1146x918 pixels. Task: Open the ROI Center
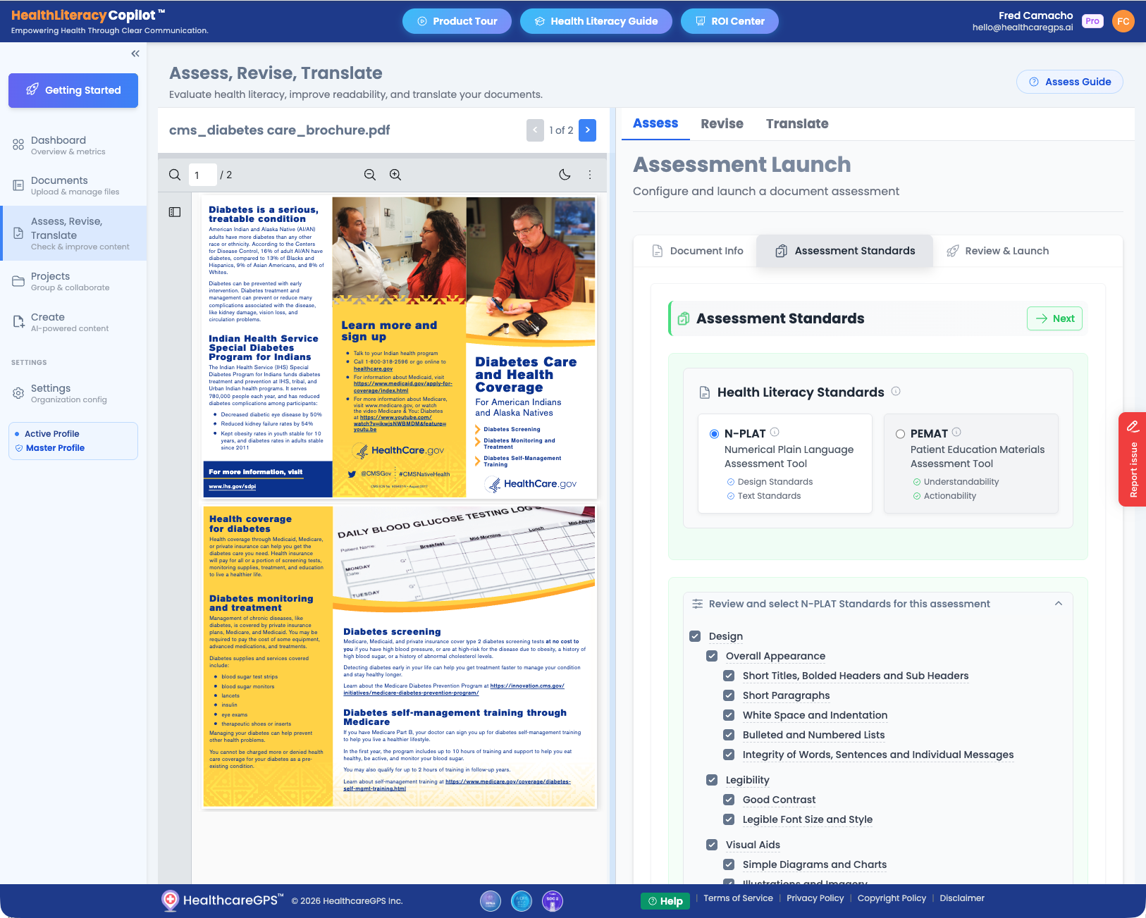coord(729,21)
